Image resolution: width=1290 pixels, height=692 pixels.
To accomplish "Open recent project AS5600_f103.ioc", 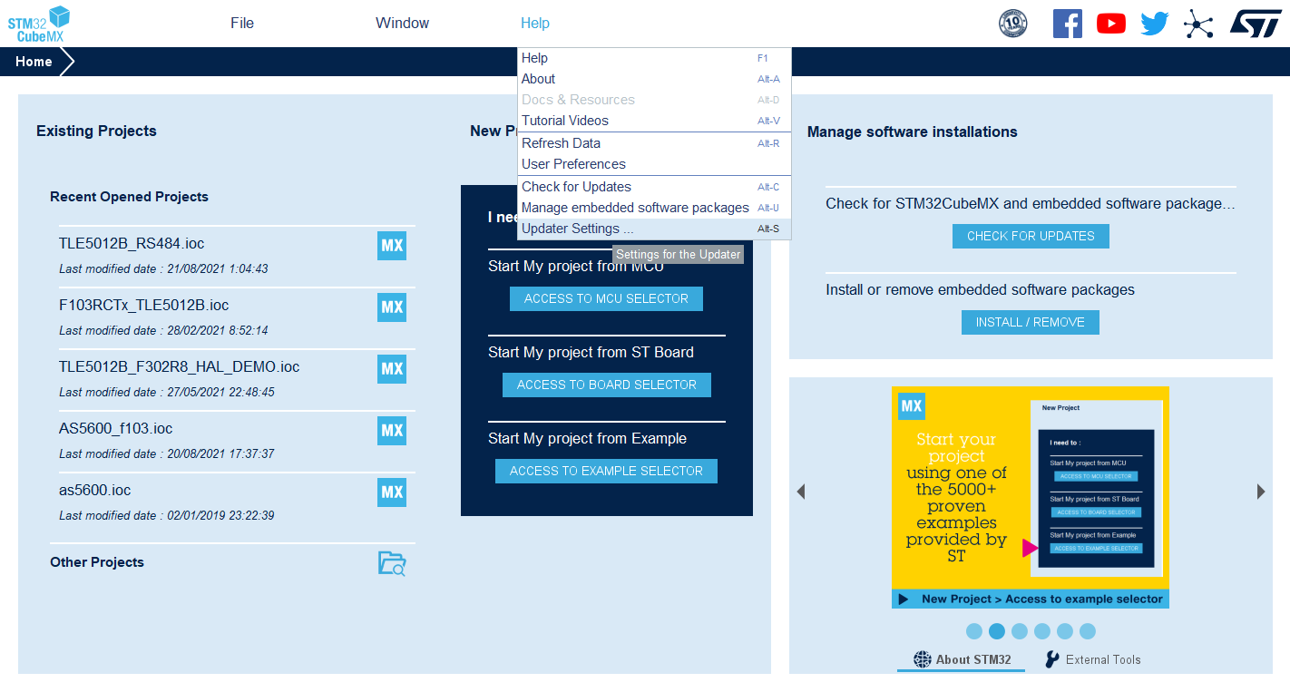I will pos(115,429).
